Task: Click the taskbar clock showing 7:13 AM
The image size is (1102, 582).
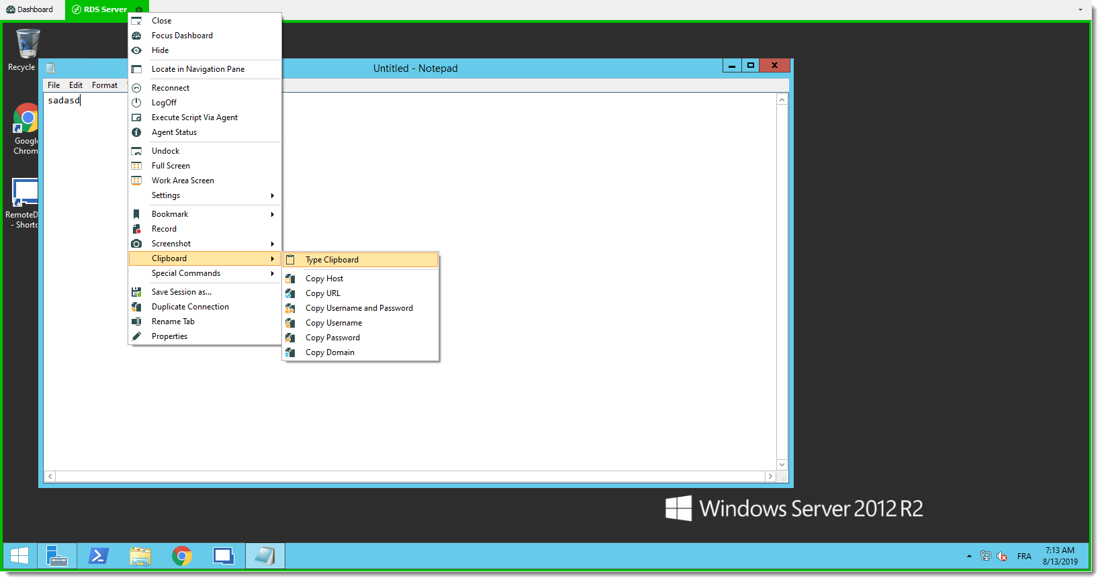Action: 1060,556
